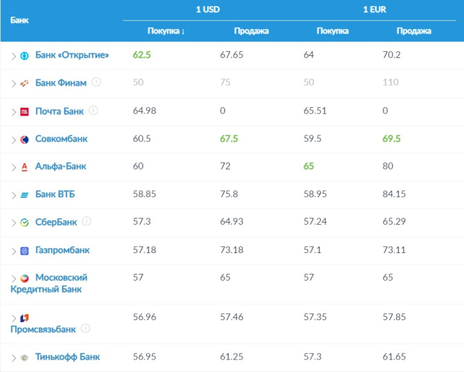Sort by USD Покупка column
The image size is (464, 372).
pyautogui.click(x=166, y=31)
